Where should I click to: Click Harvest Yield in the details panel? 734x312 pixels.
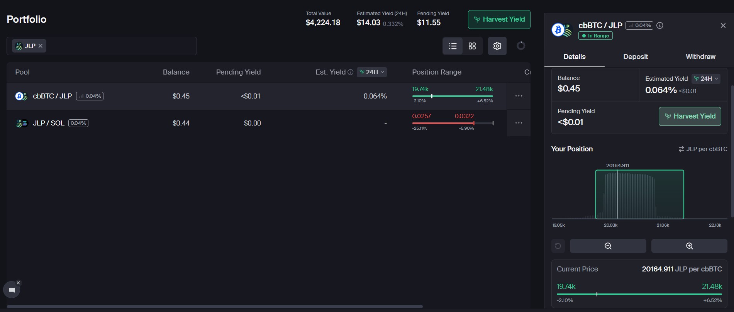click(690, 116)
